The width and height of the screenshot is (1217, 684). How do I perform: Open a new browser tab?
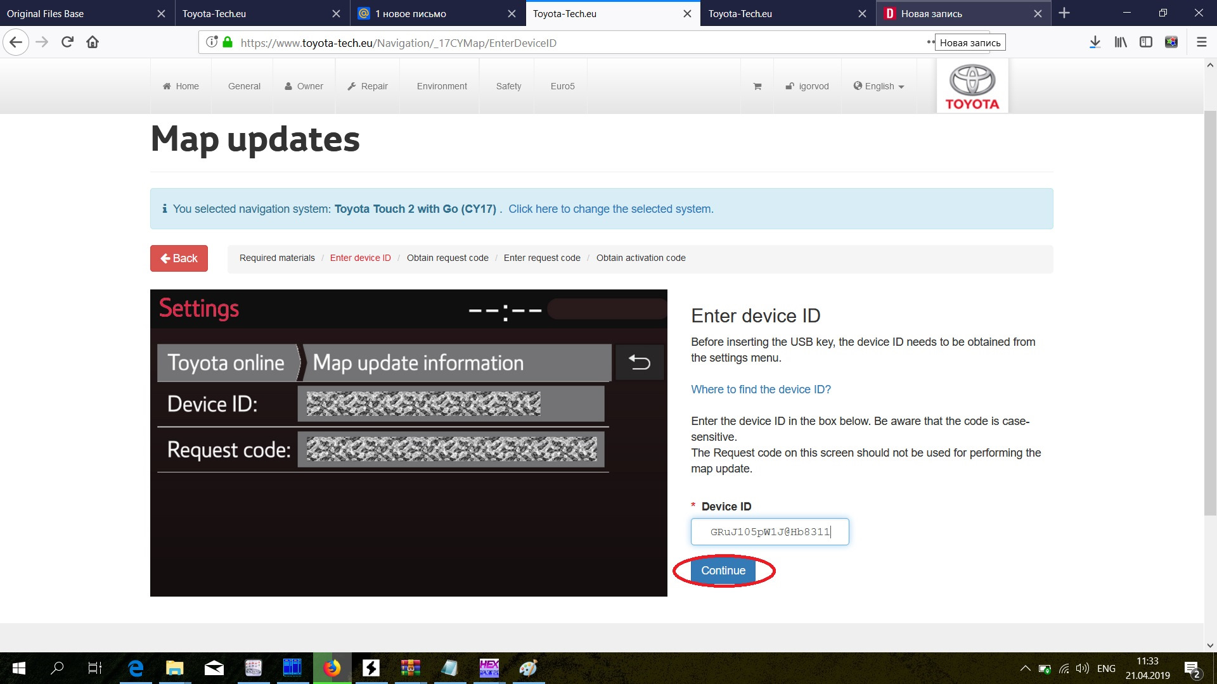click(x=1064, y=13)
